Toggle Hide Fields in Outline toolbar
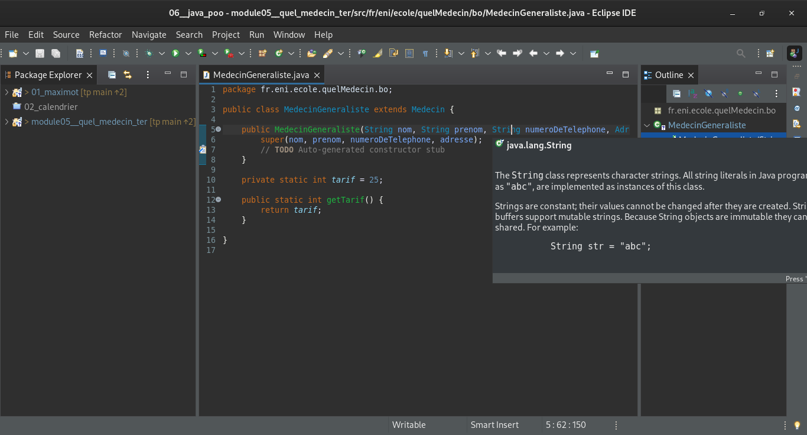 pyautogui.click(x=708, y=93)
